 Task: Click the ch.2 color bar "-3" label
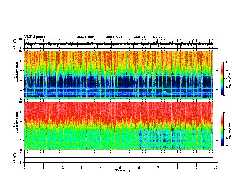coord(226,113)
